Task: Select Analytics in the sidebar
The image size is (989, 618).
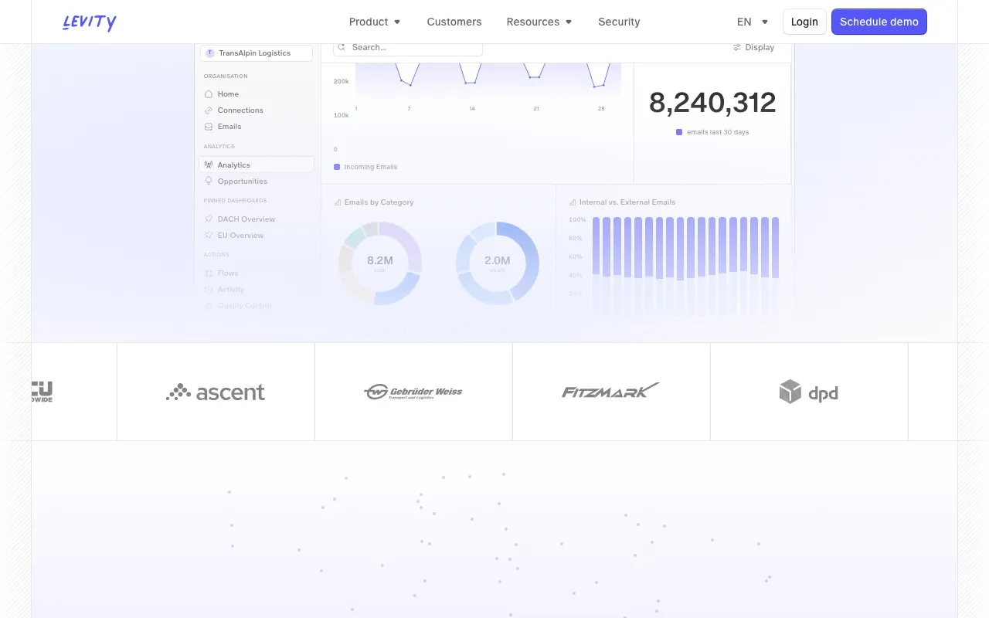Action: coord(257,165)
